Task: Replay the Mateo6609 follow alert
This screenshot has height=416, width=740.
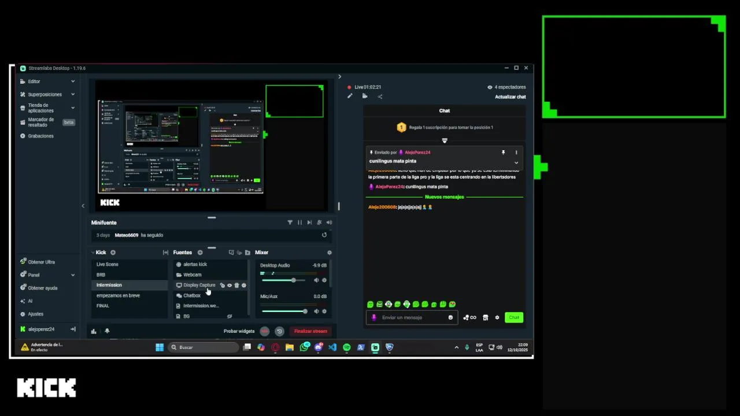Action: [324, 235]
